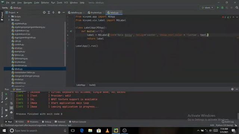Image resolution: width=239 pixels, height=134 pixels.
Task: Open the Terminal tool window
Action: pyautogui.click(x=60, y=122)
